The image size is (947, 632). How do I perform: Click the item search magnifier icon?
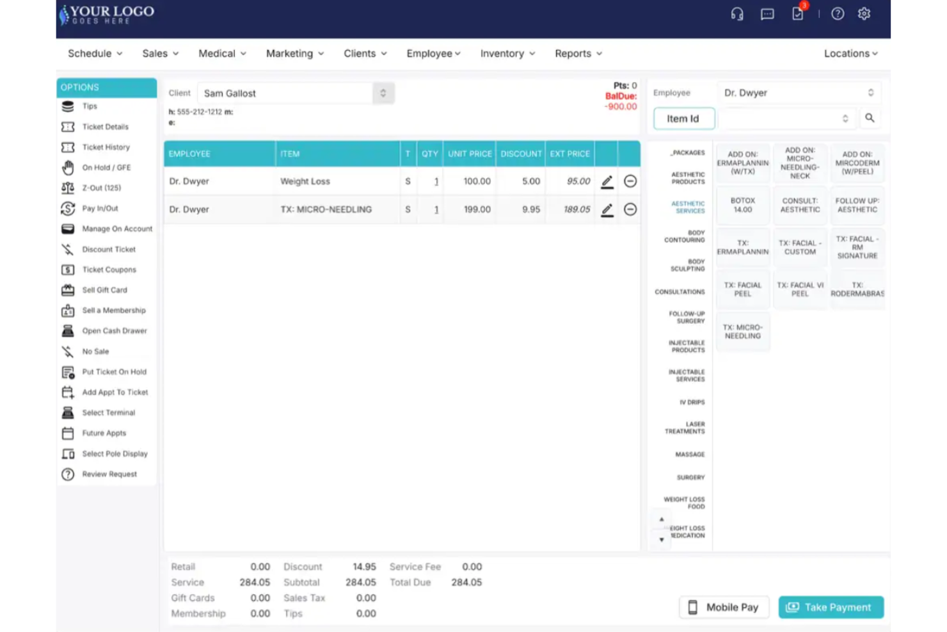coord(870,118)
